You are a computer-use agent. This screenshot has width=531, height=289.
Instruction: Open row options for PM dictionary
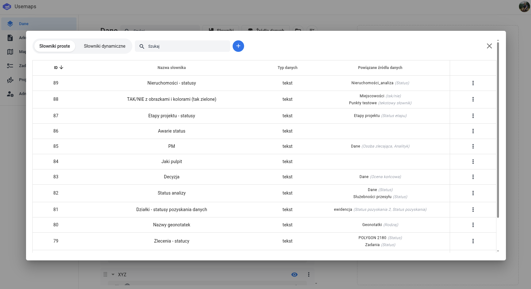(x=473, y=146)
